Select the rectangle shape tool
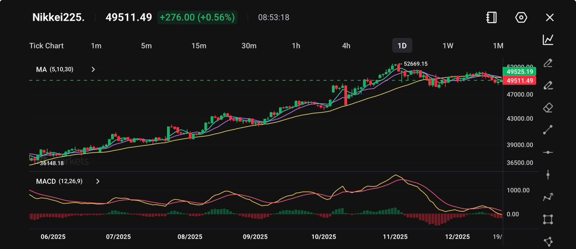Viewport: 576px width, 249px height. tap(548, 219)
